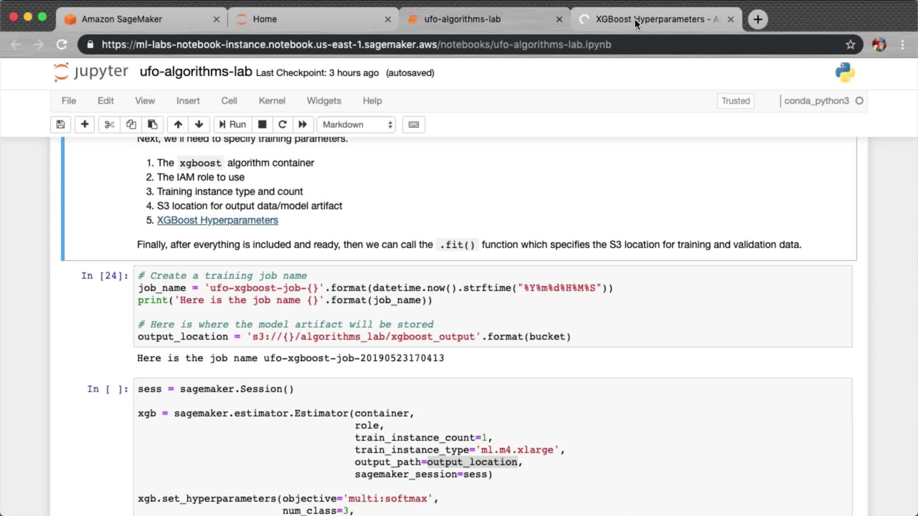Move selected cell up arrow
Image resolution: width=918 pixels, height=516 pixels.
(178, 125)
